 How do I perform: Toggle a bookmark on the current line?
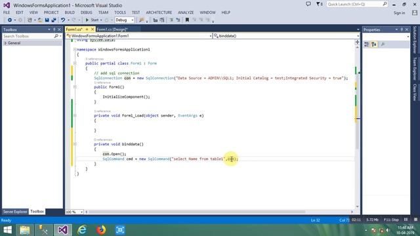(187, 20)
